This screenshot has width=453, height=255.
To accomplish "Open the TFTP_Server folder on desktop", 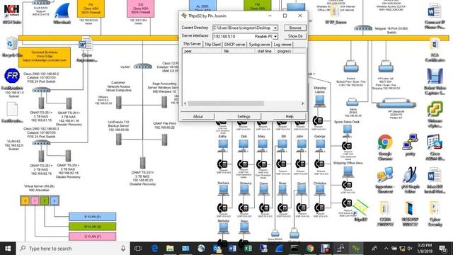I will coord(335,14).
